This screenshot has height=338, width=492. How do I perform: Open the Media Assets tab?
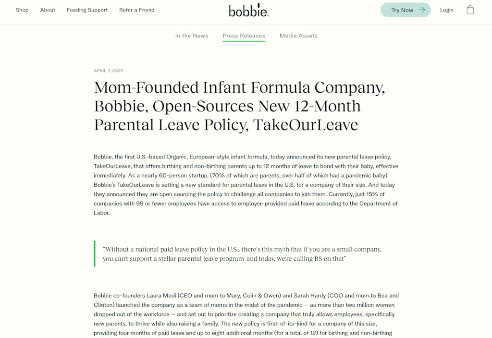click(x=298, y=36)
